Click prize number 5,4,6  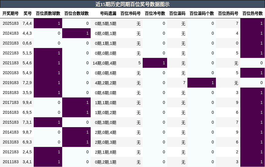pyautogui.click(x=27, y=63)
